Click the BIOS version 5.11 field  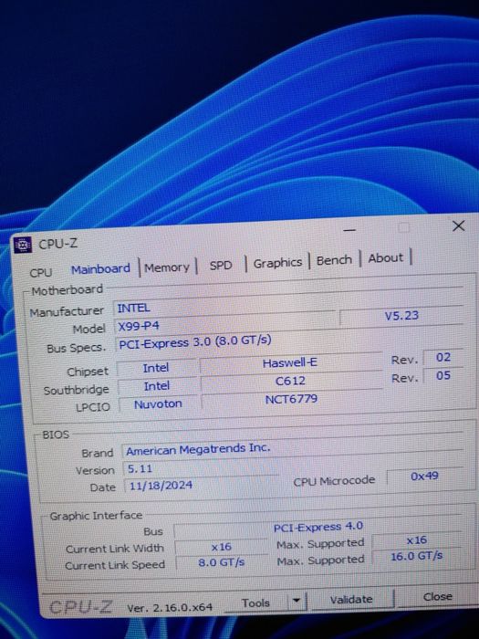[201, 468]
